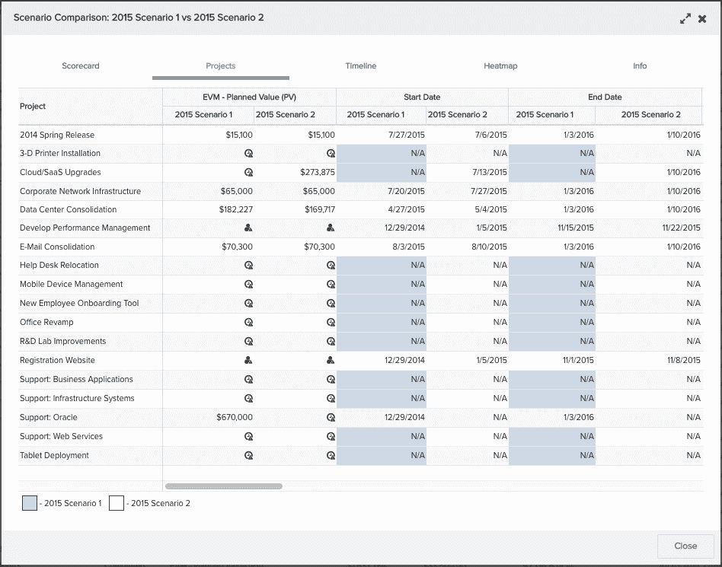Go to the Heatmap tab
This screenshot has height=567, width=722.
click(x=500, y=66)
